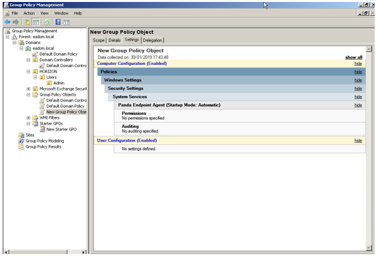This screenshot has height=256, width=376.
Task: Open the Action menu
Action: (x=29, y=13)
